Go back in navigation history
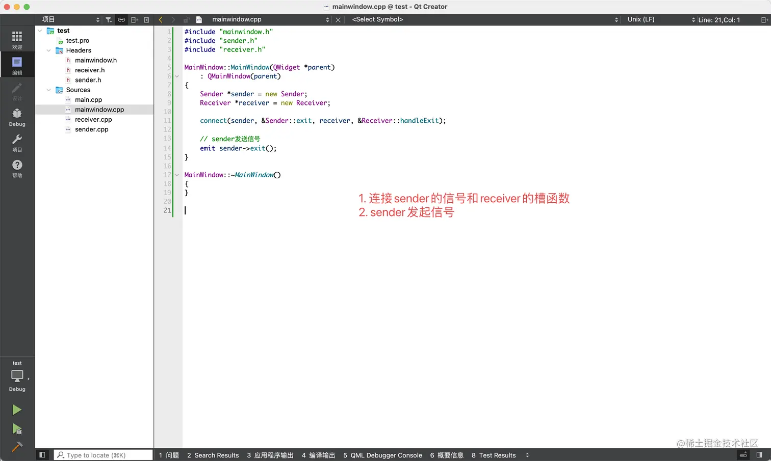This screenshot has width=771, height=461. tap(161, 20)
